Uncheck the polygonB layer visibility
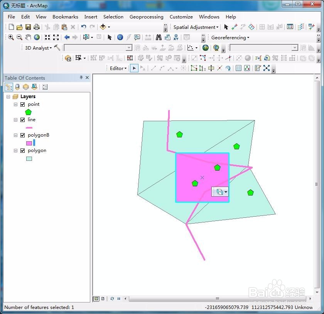324x314 pixels. click(23, 135)
